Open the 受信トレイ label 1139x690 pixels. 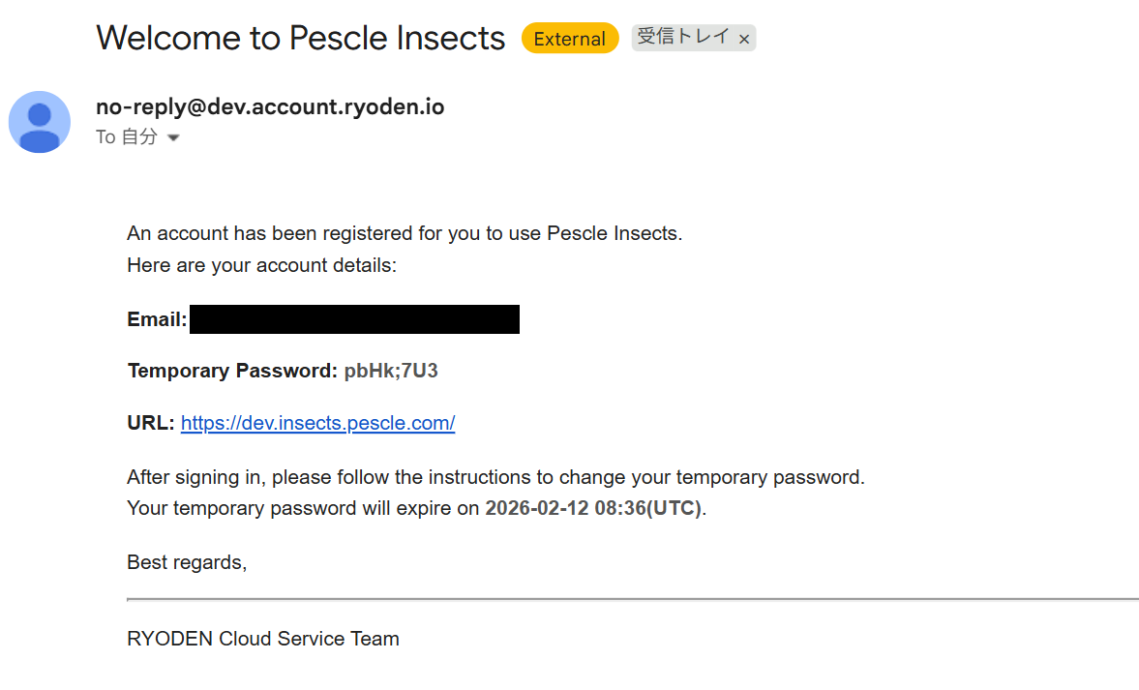(683, 38)
